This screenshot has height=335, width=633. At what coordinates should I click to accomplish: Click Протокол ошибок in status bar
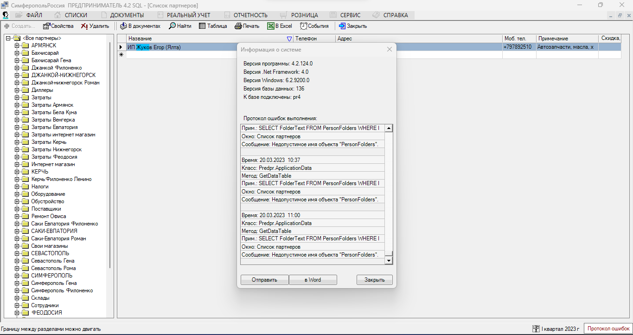tap(608, 329)
